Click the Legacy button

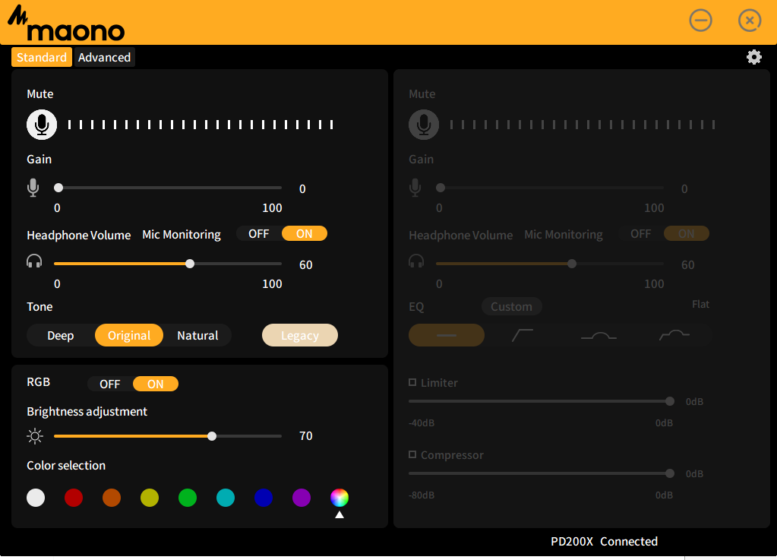tap(300, 336)
